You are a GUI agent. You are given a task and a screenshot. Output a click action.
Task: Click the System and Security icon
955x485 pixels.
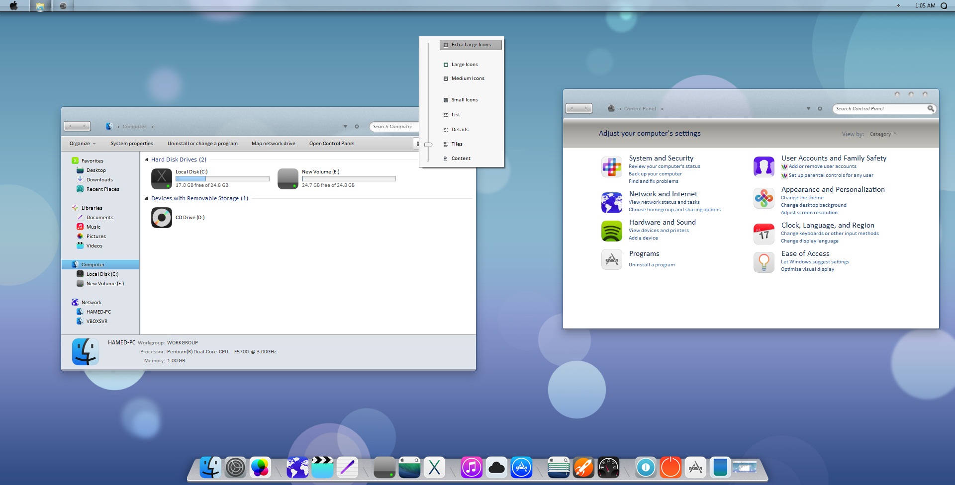[x=611, y=167]
